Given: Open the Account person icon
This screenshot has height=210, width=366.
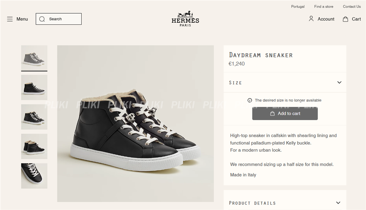Looking at the screenshot, I should pos(311,19).
